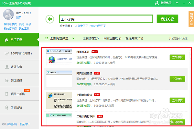The height and width of the screenshot is (129, 194).
Task: Click the 精品二手机 phone icon
Action: point(6,94)
